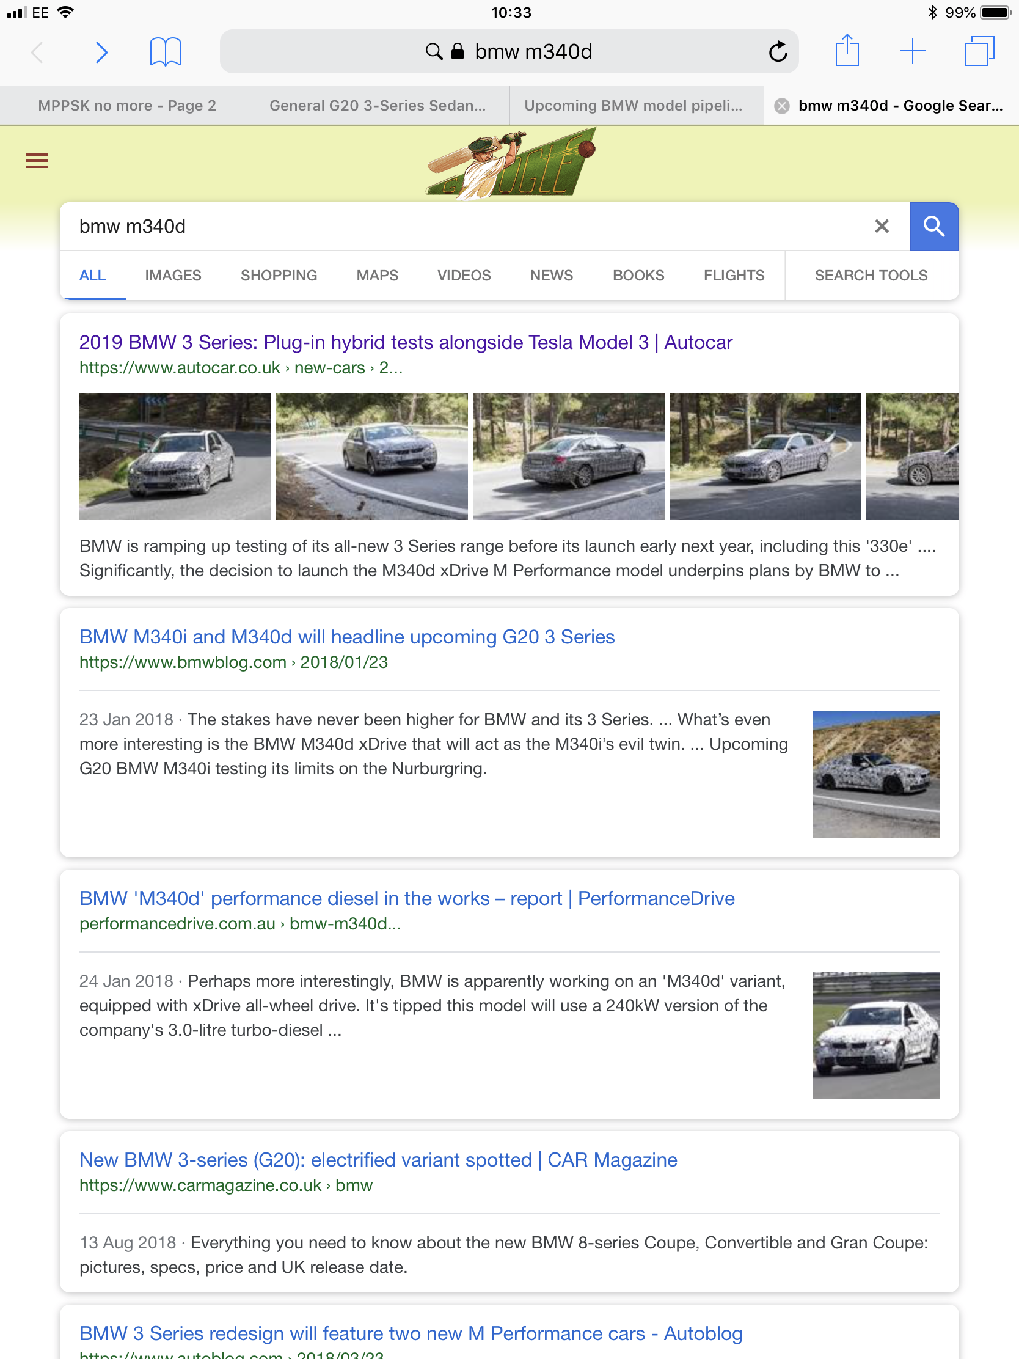The width and height of the screenshot is (1019, 1359).
Task: Open third Autocar camouflaged car image
Action: pos(568,456)
